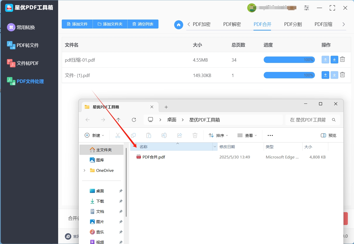Click the 清空列表 button
The width and height of the screenshot is (354, 244).
(x=143, y=24)
